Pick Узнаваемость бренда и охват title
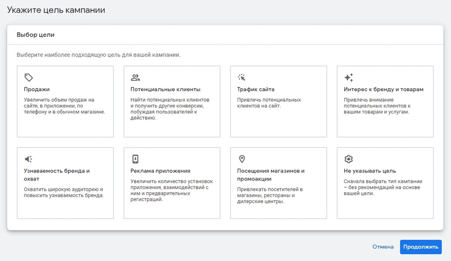The height and width of the screenshot is (261, 451). (x=57, y=175)
